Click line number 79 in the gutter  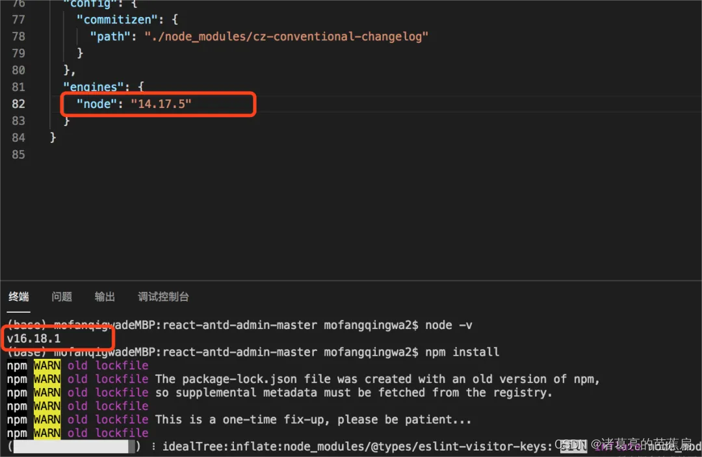coord(18,53)
